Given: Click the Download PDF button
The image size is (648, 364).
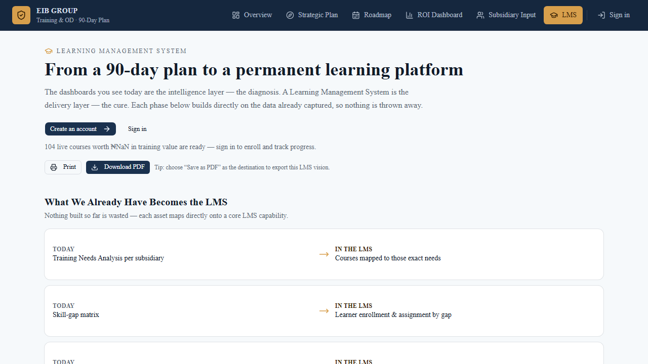Looking at the screenshot, I should [118, 167].
